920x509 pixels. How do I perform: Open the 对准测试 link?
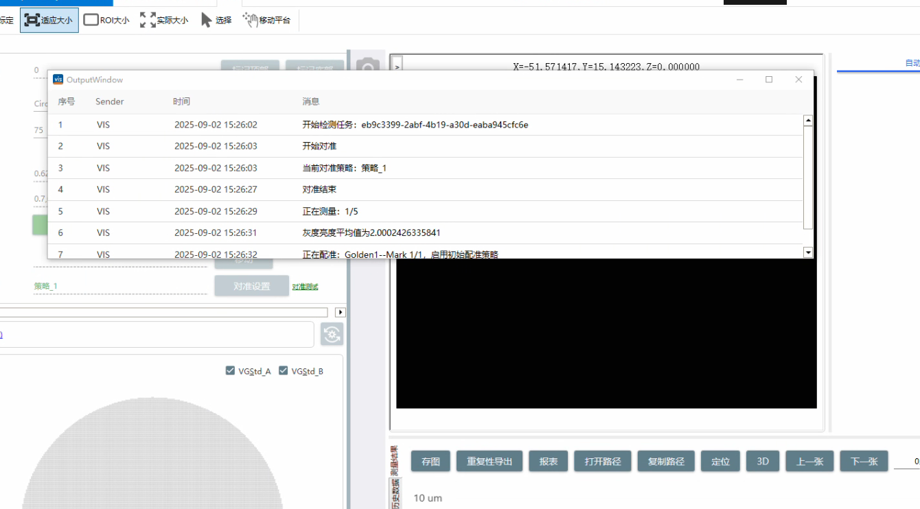305,287
